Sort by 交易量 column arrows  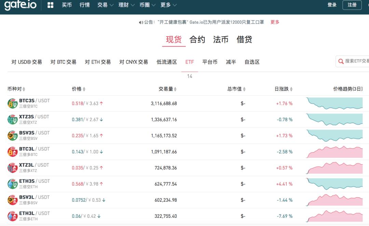175,89
